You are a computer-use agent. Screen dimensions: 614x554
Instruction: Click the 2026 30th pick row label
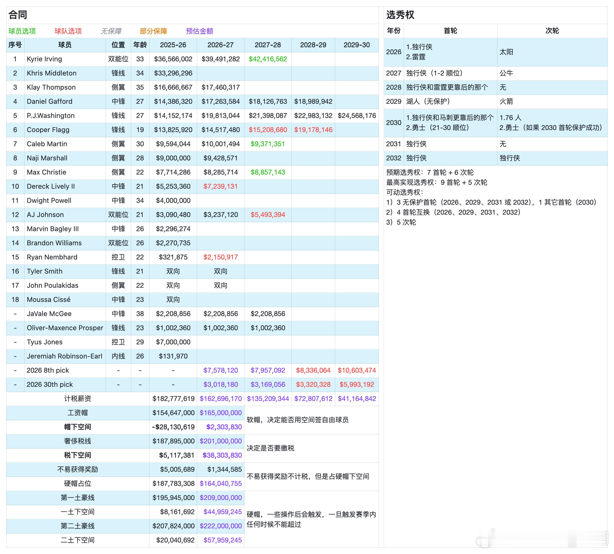click(50, 384)
